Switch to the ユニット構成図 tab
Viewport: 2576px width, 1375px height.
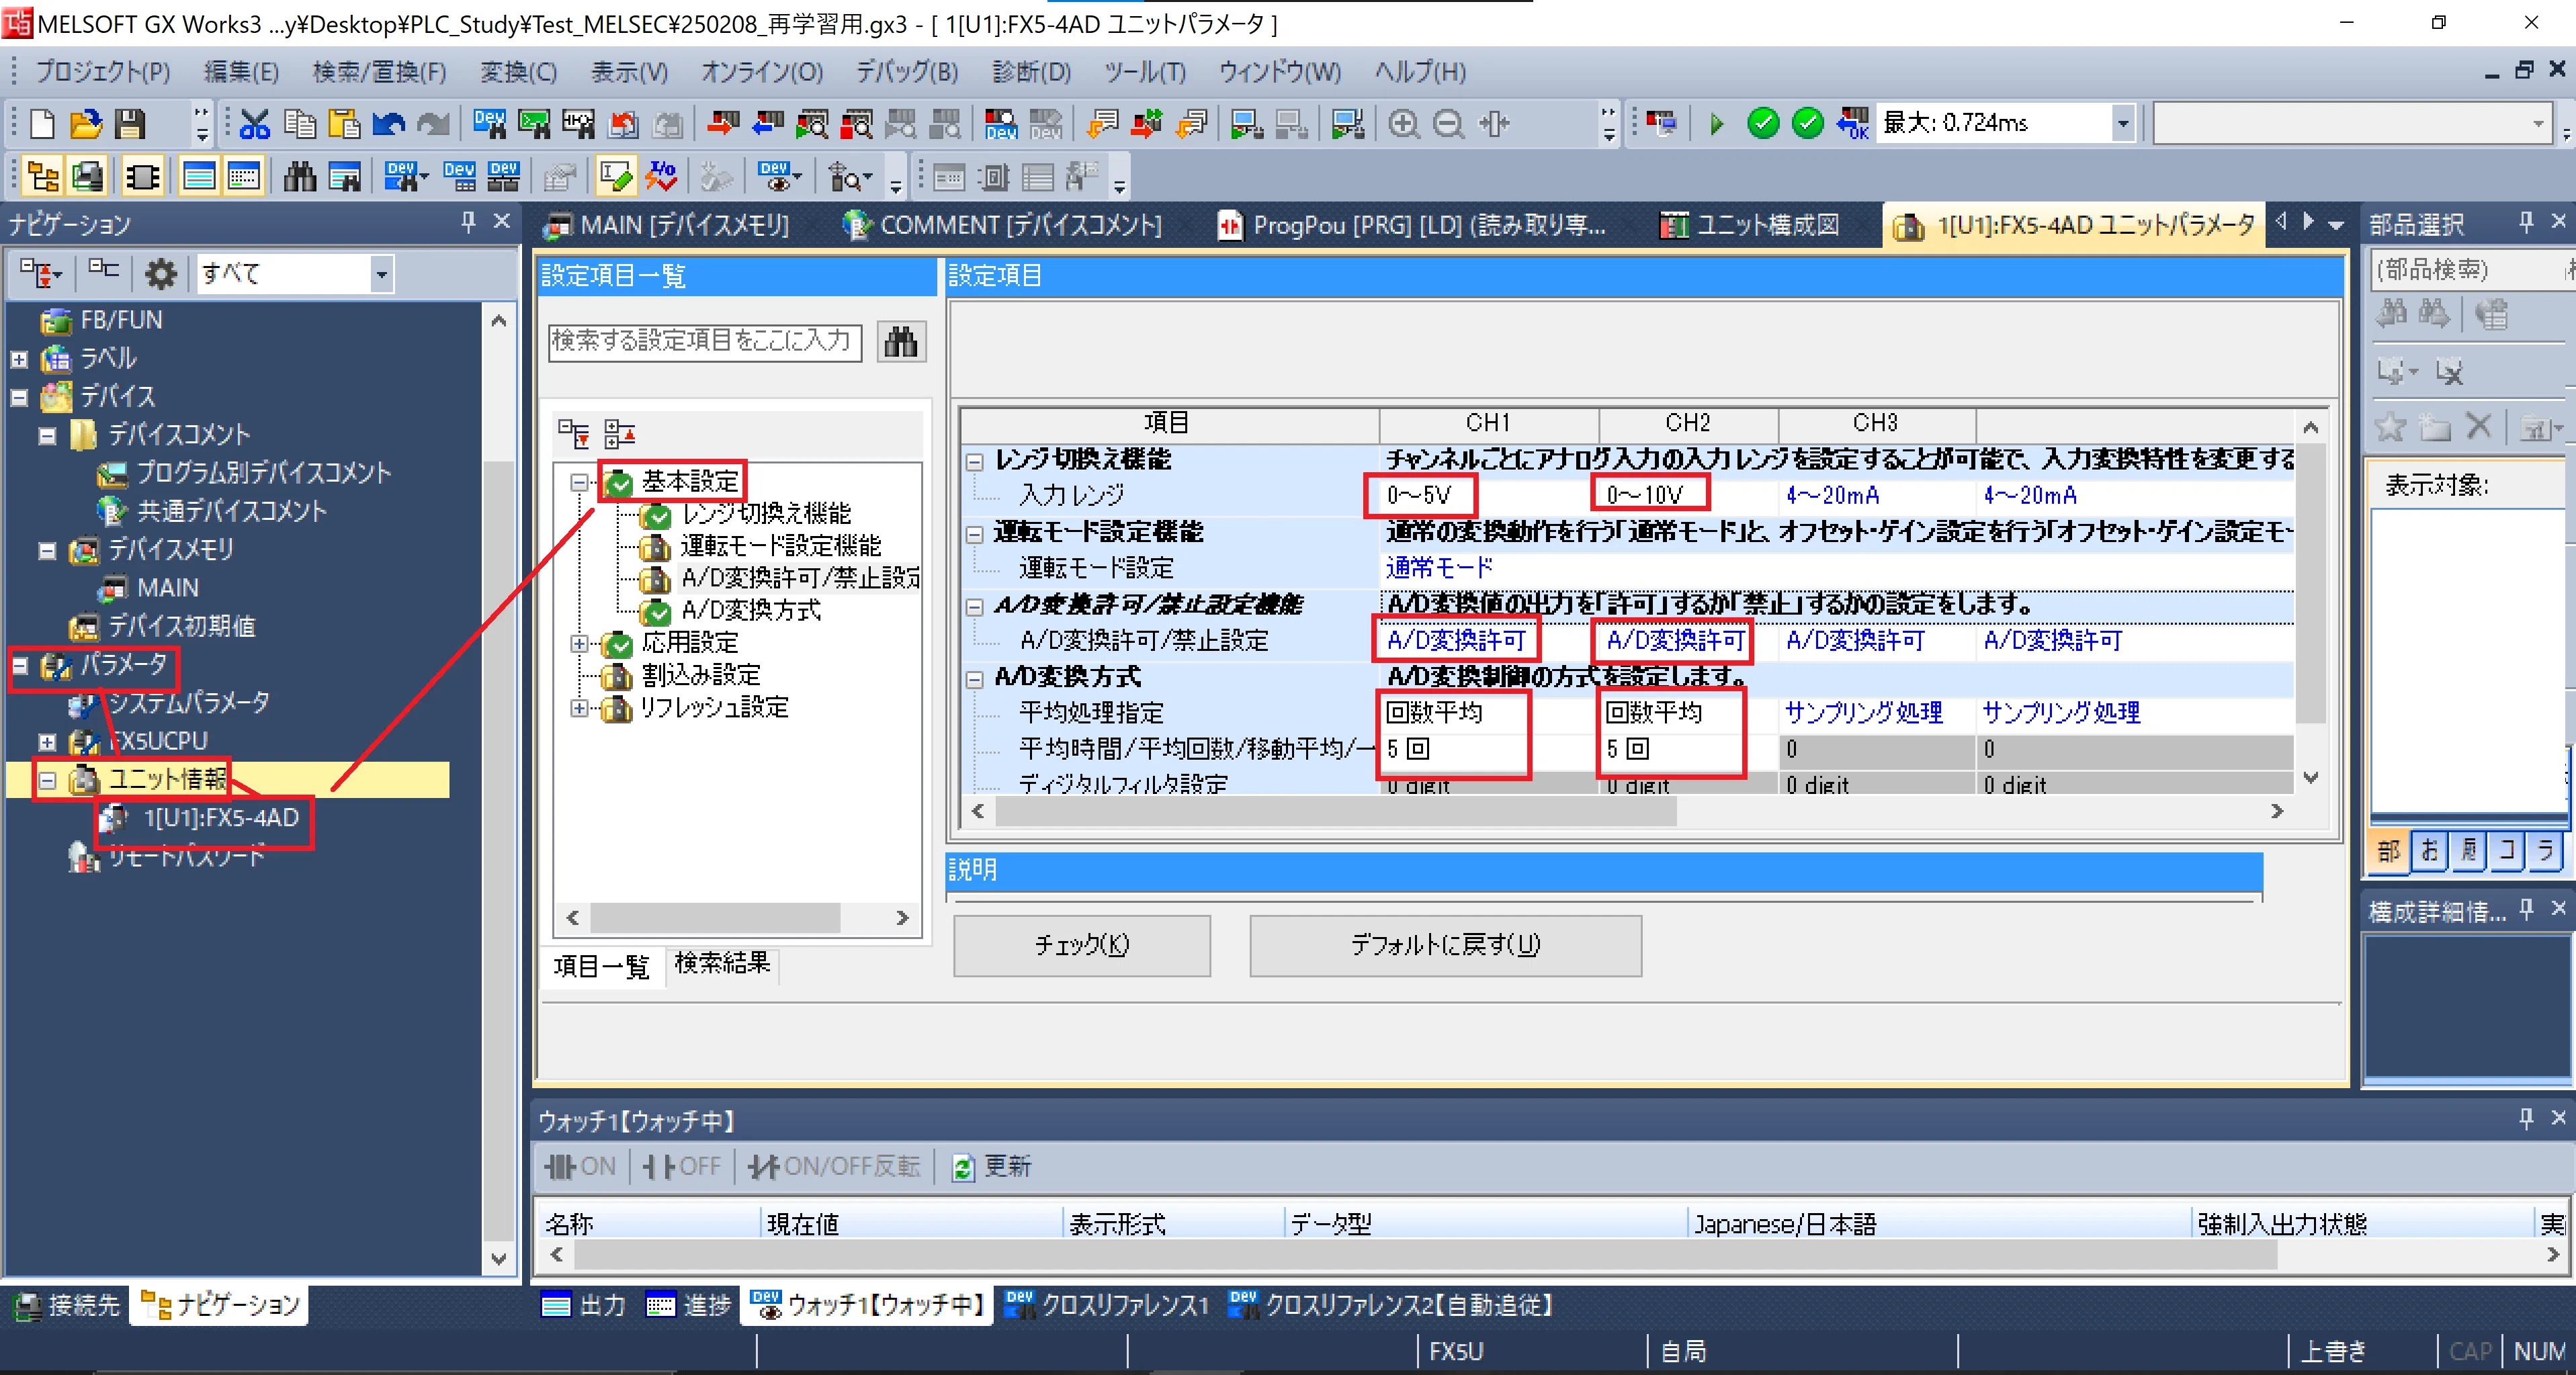(x=1750, y=225)
